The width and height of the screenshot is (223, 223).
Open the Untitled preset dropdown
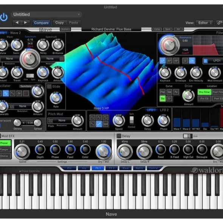[x=46, y=14]
